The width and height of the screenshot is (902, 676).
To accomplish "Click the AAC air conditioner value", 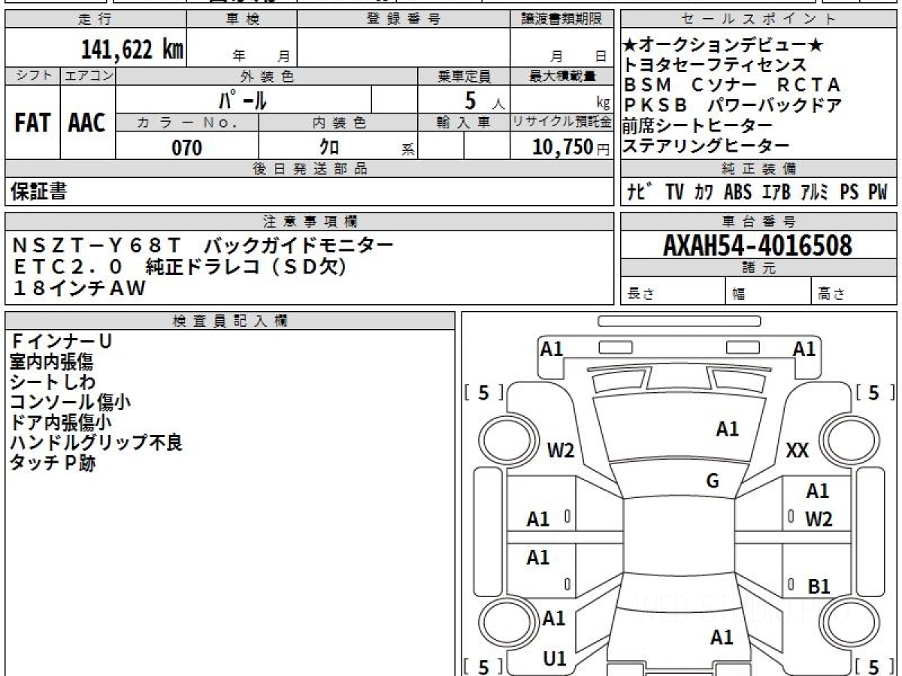I will pos(87,123).
